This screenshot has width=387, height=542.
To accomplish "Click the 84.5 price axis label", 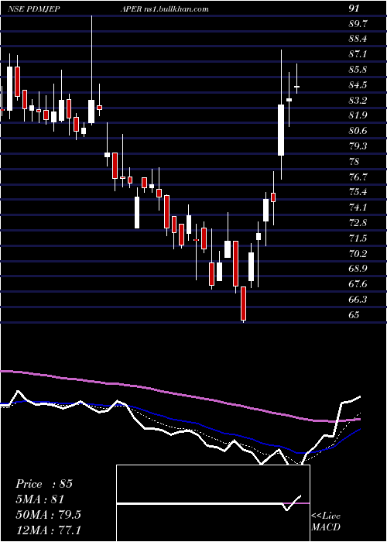I will pos(358,85).
